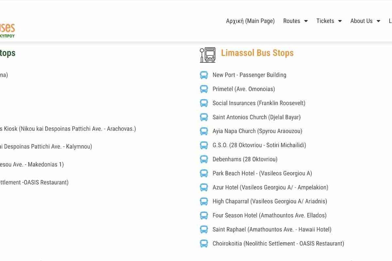This screenshot has height=261, width=392.
Task: Click bus icon beside Social Insurances stop
Action: click(204, 103)
